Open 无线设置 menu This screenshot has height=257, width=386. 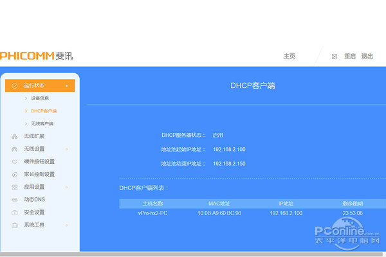(x=34, y=149)
